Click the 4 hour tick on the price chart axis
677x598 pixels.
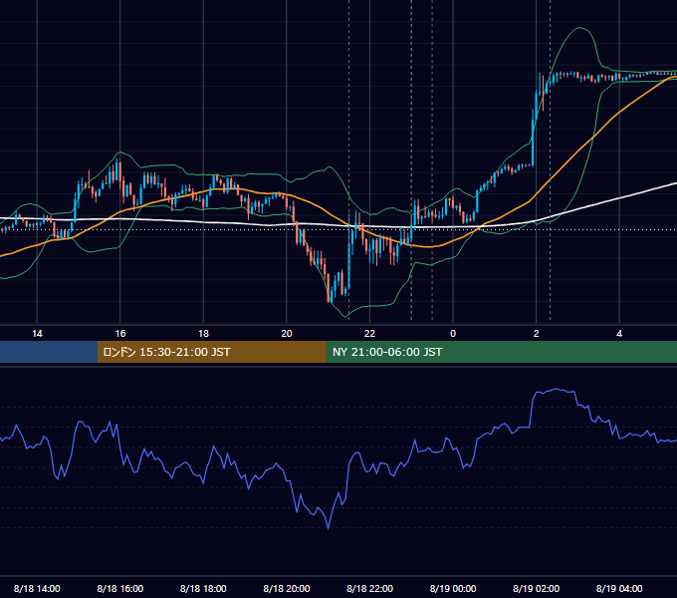pyautogui.click(x=619, y=334)
